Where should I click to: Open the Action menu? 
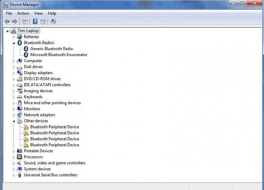click(23, 13)
